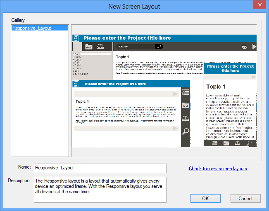Screen dimensions: 269x211
Task: Click the glossary icon in mobile preview bottom bar
Action: click(x=238, y=143)
